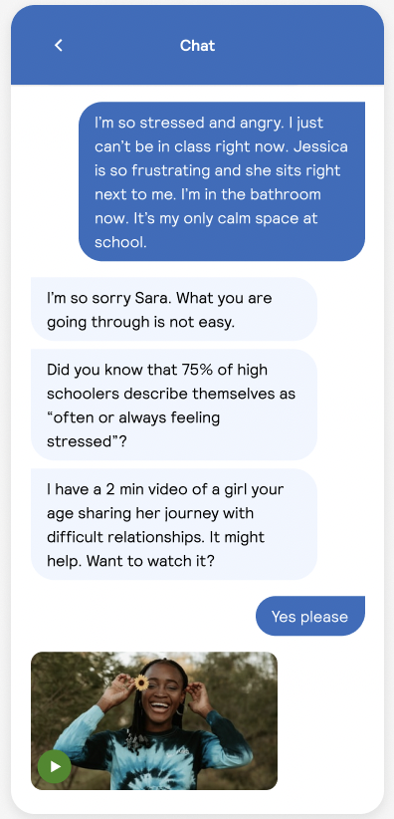Tap the message starting "I'm so stressed and angry"
Screen dimensions: 394x819
[x=221, y=181]
